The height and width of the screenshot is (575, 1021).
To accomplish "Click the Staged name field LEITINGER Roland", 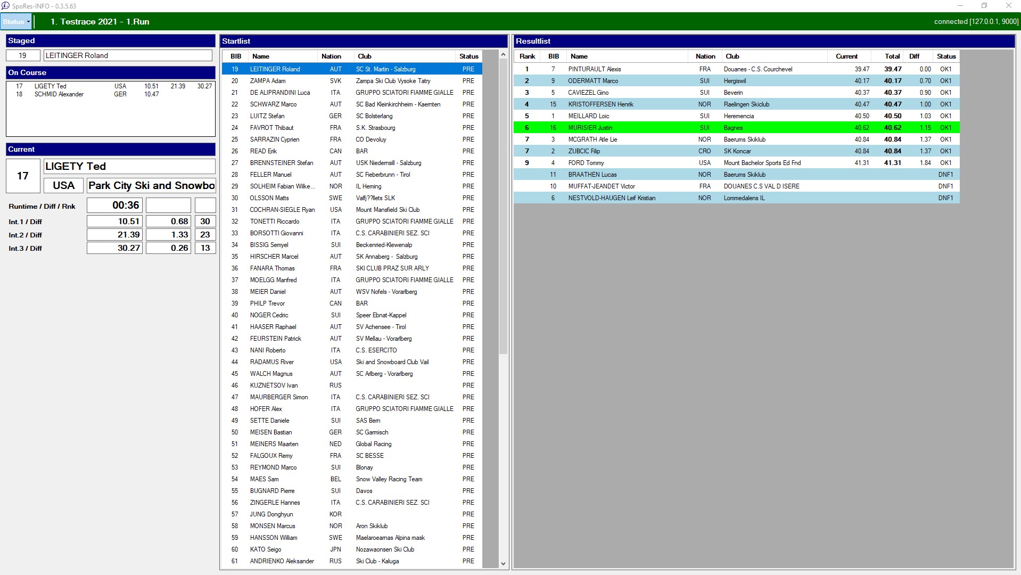I will tap(128, 55).
